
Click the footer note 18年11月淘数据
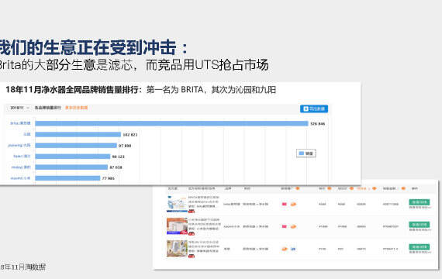pos(22,267)
